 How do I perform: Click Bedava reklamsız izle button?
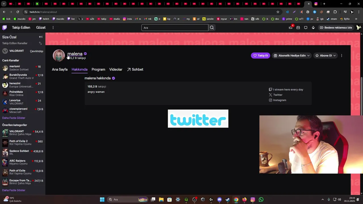[336, 27]
